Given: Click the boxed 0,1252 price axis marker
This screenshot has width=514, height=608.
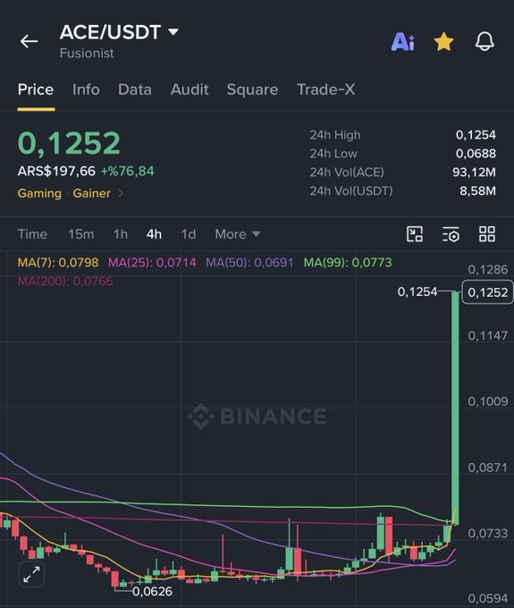Looking at the screenshot, I should pos(488,292).
